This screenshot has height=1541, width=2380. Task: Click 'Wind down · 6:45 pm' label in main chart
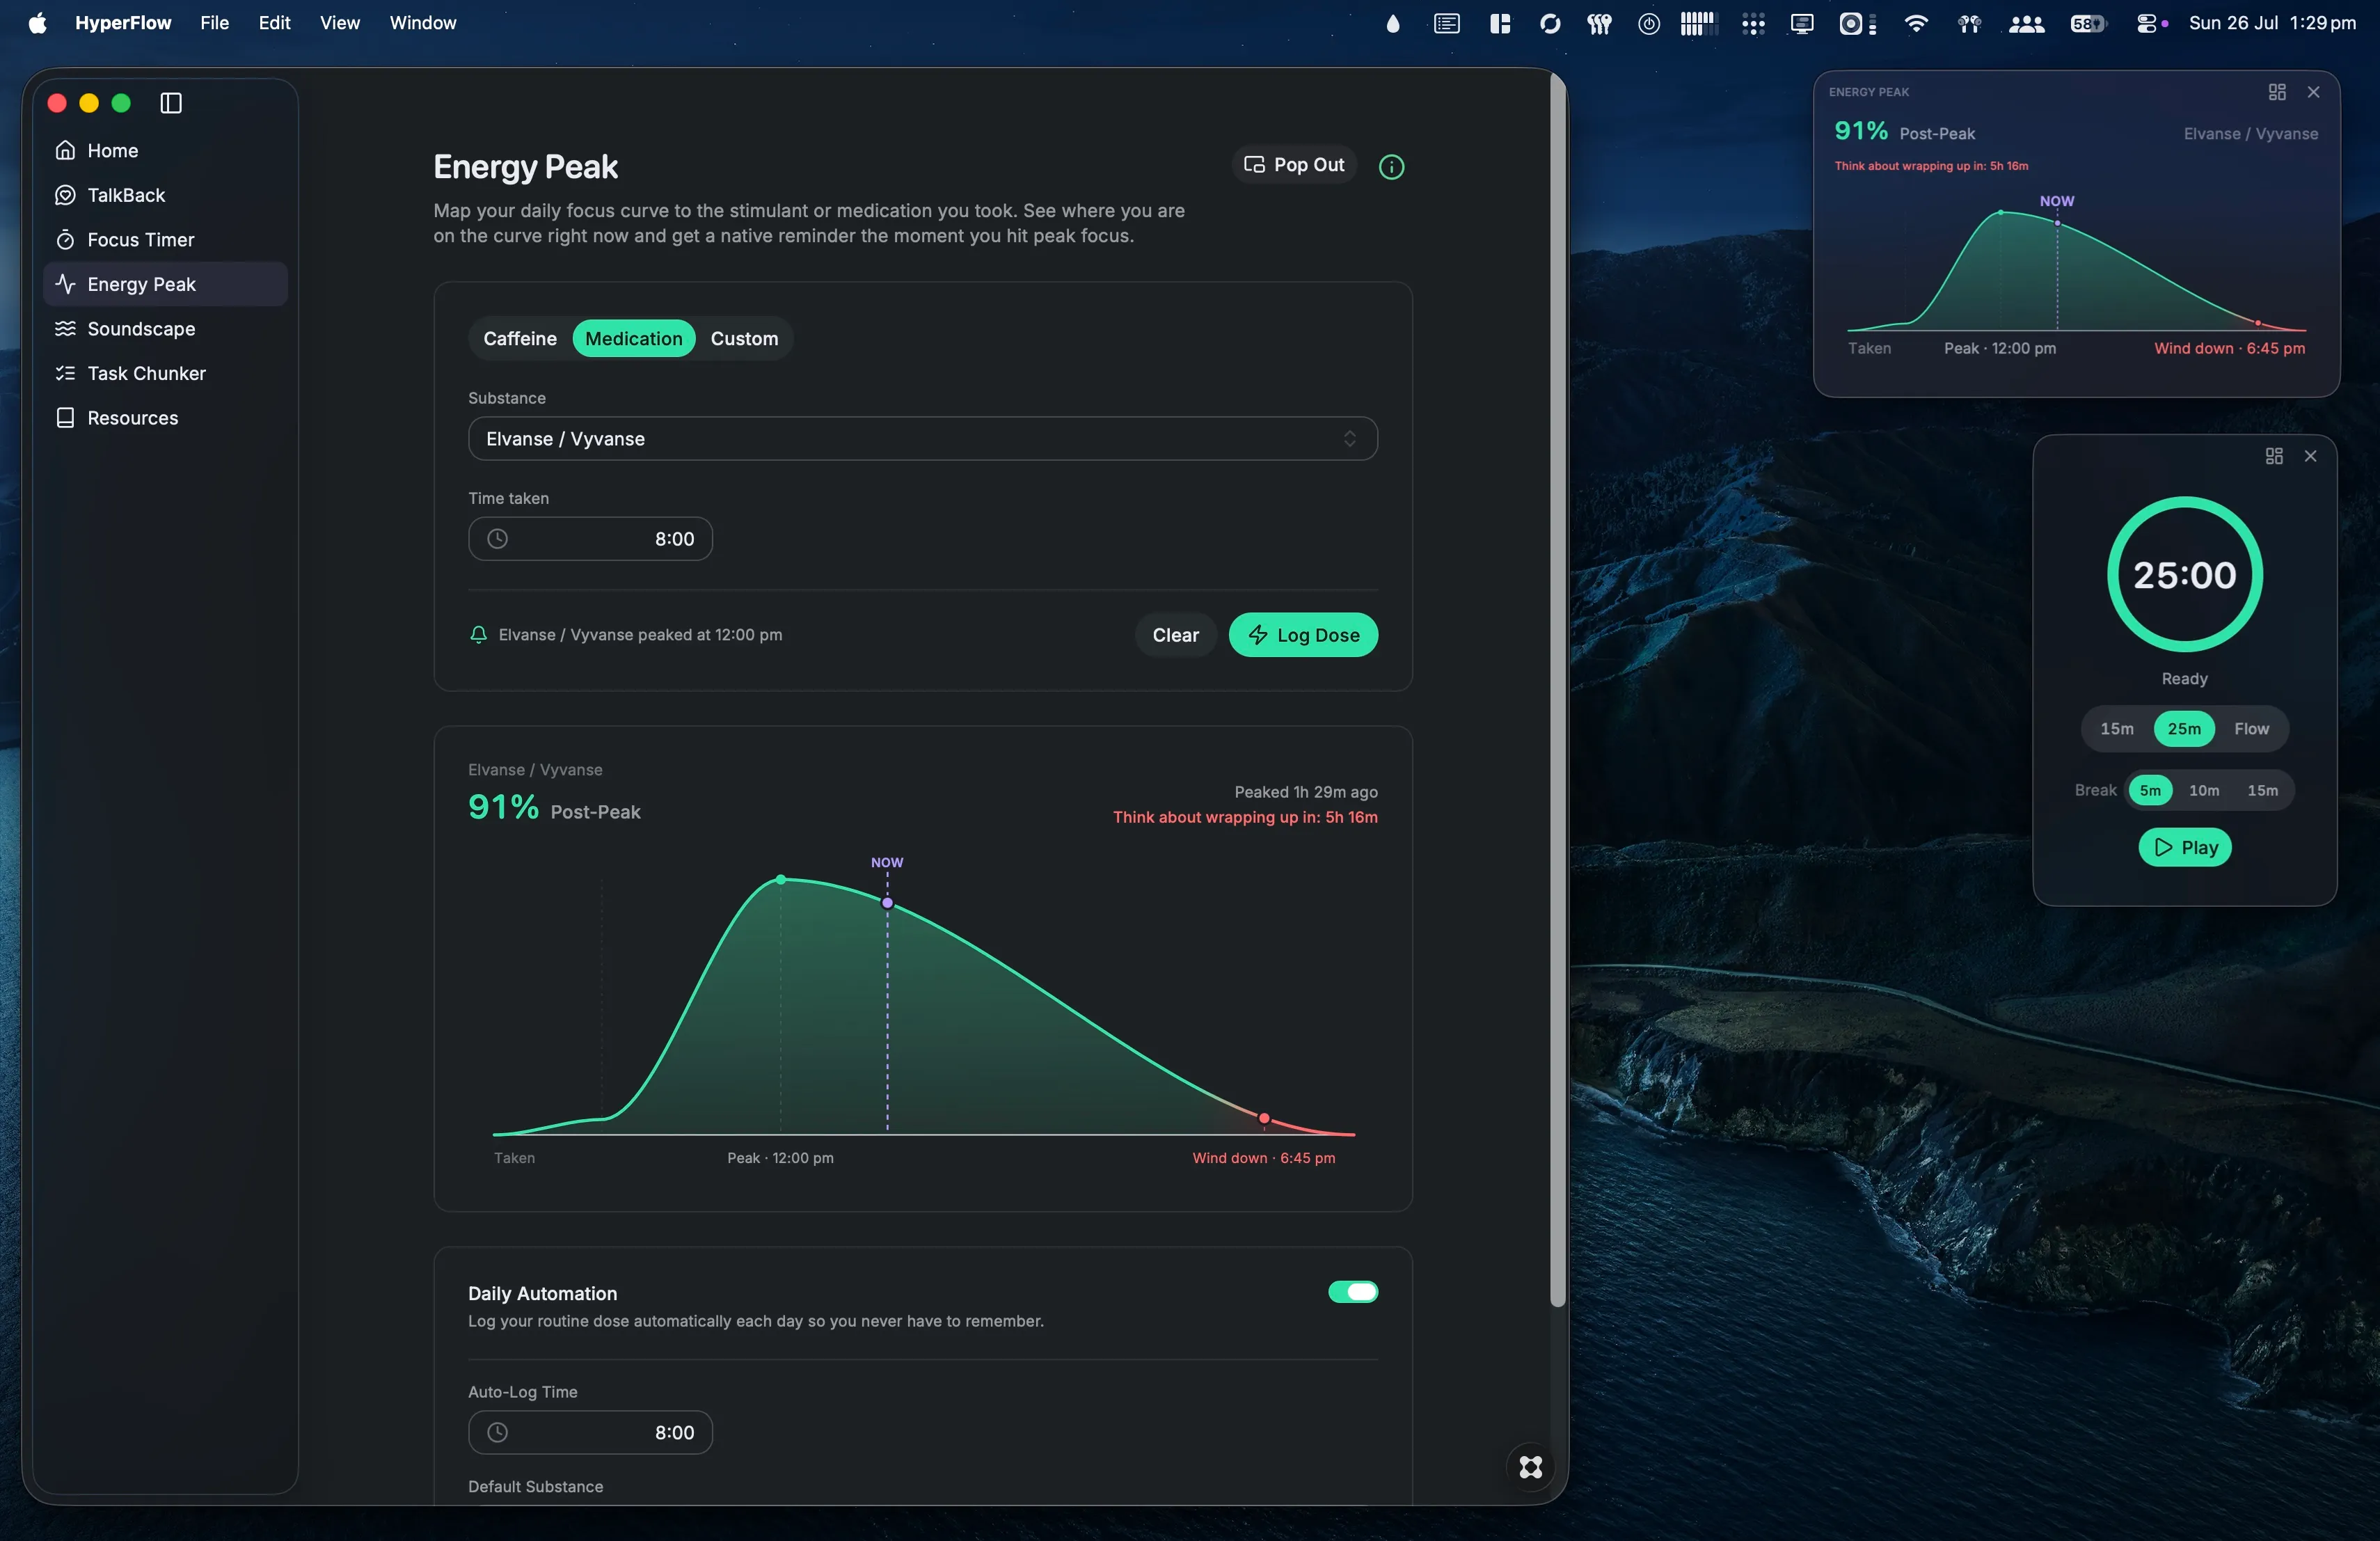tap(1263, 1158)
